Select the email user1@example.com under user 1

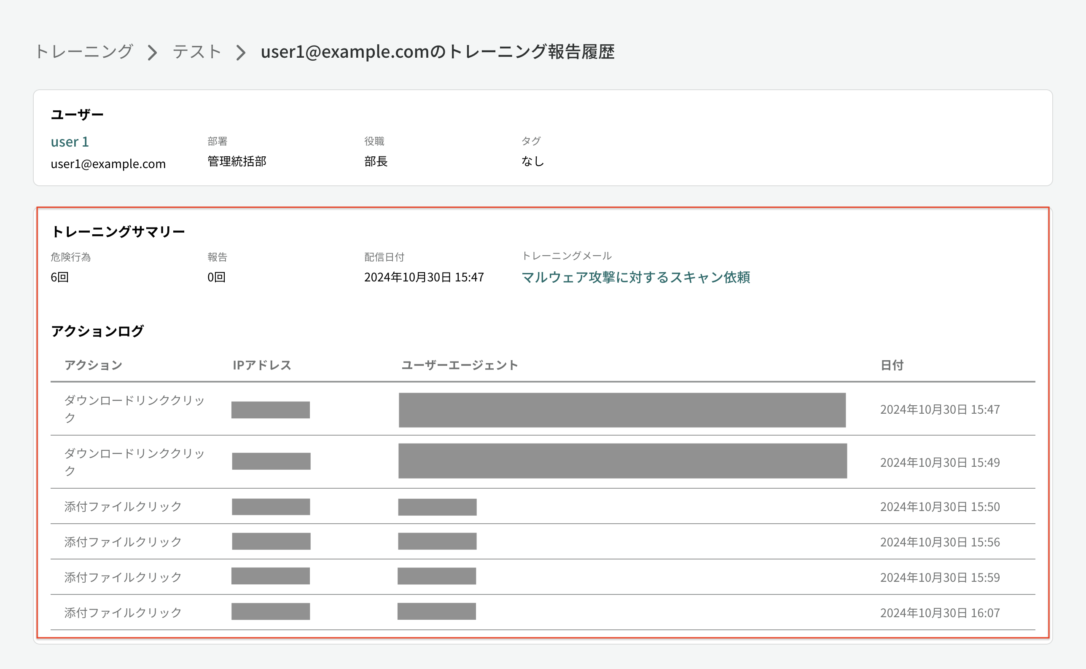[108, 164]
